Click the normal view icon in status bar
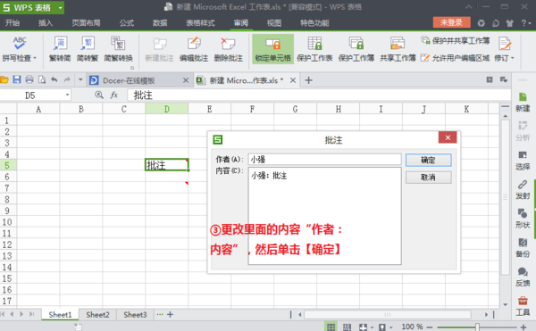This screenshot has height=331, width=536. 331,327
